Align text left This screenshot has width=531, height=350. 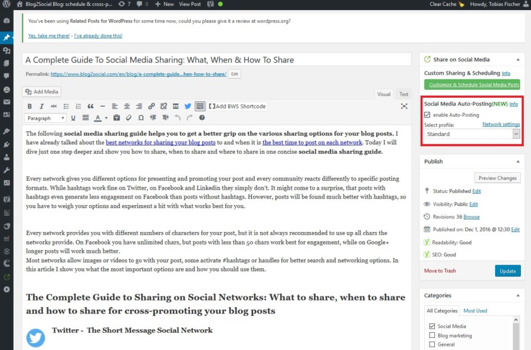tap(115, 106)
